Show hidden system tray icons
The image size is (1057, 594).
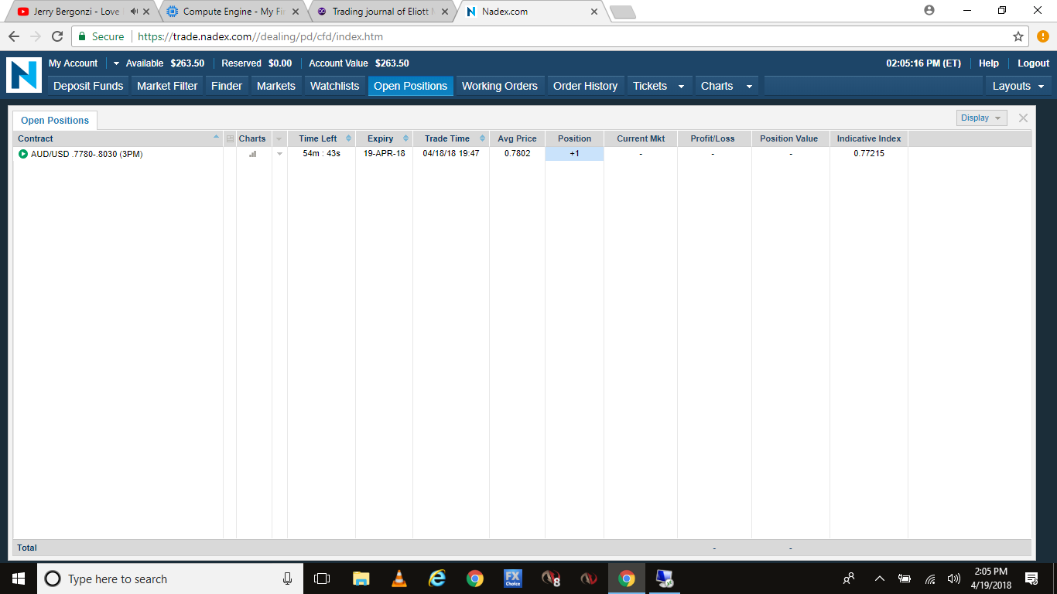click(879, 579)
